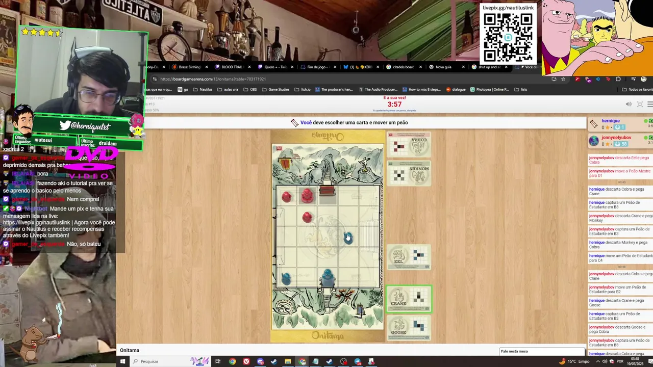Open Google Chrome from the taskbar
The height and width of the screenshot is (367, 653).
[x=232, y=361]
